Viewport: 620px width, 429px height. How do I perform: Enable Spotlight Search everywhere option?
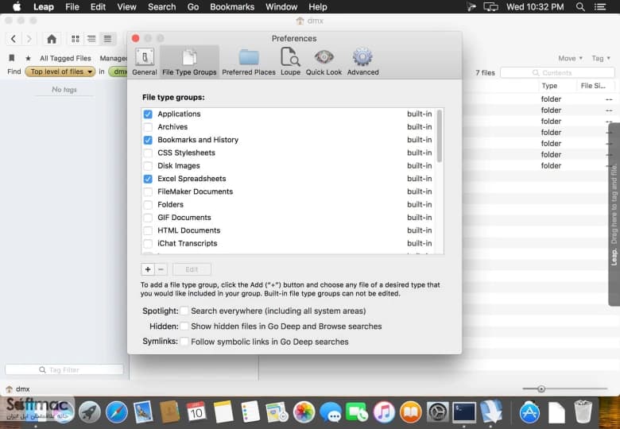tap(184, 311)
